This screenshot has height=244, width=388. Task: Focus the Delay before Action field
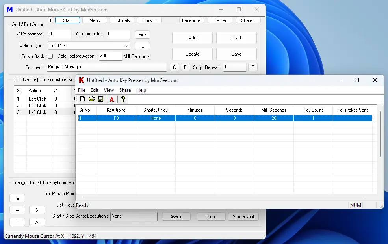(110, 56)
